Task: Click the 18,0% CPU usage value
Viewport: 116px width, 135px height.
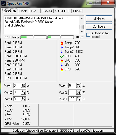Action: pos(80,37)
